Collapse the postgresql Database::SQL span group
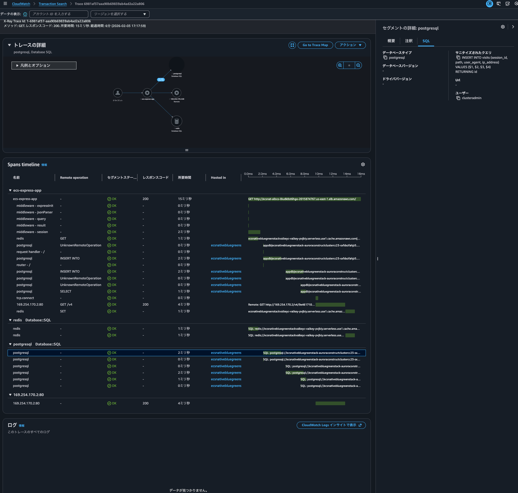518x493 pixels. click(10, 344)
